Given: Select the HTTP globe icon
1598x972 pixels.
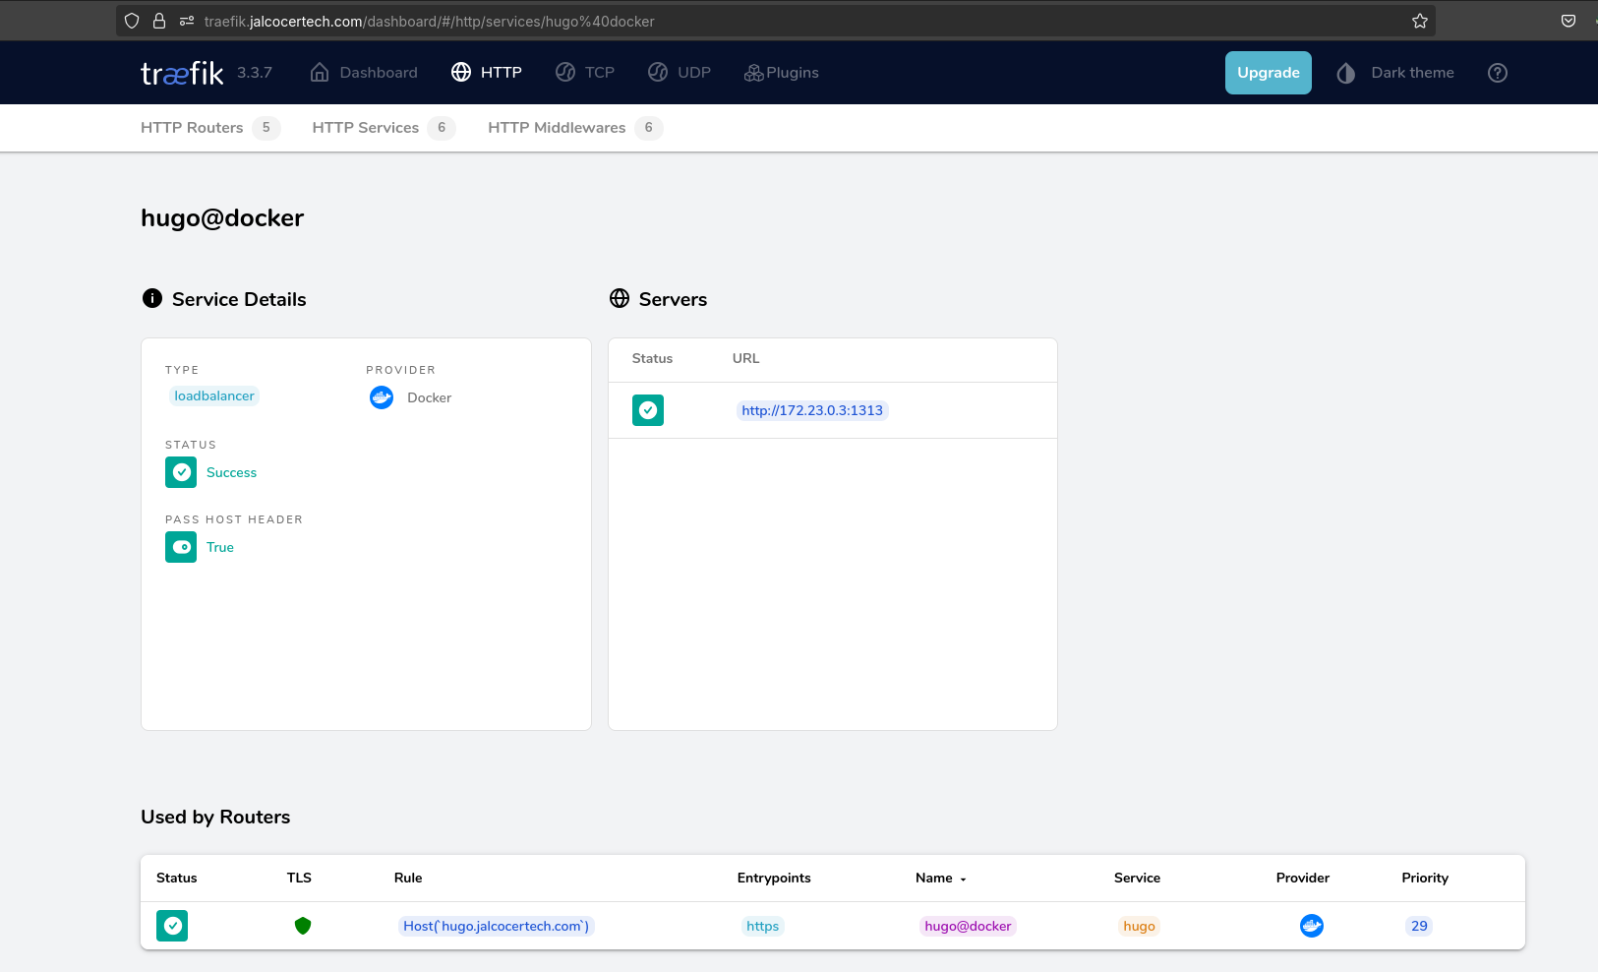Looking at the screenshot, I should pyautogui.click(x=461, y=73).
